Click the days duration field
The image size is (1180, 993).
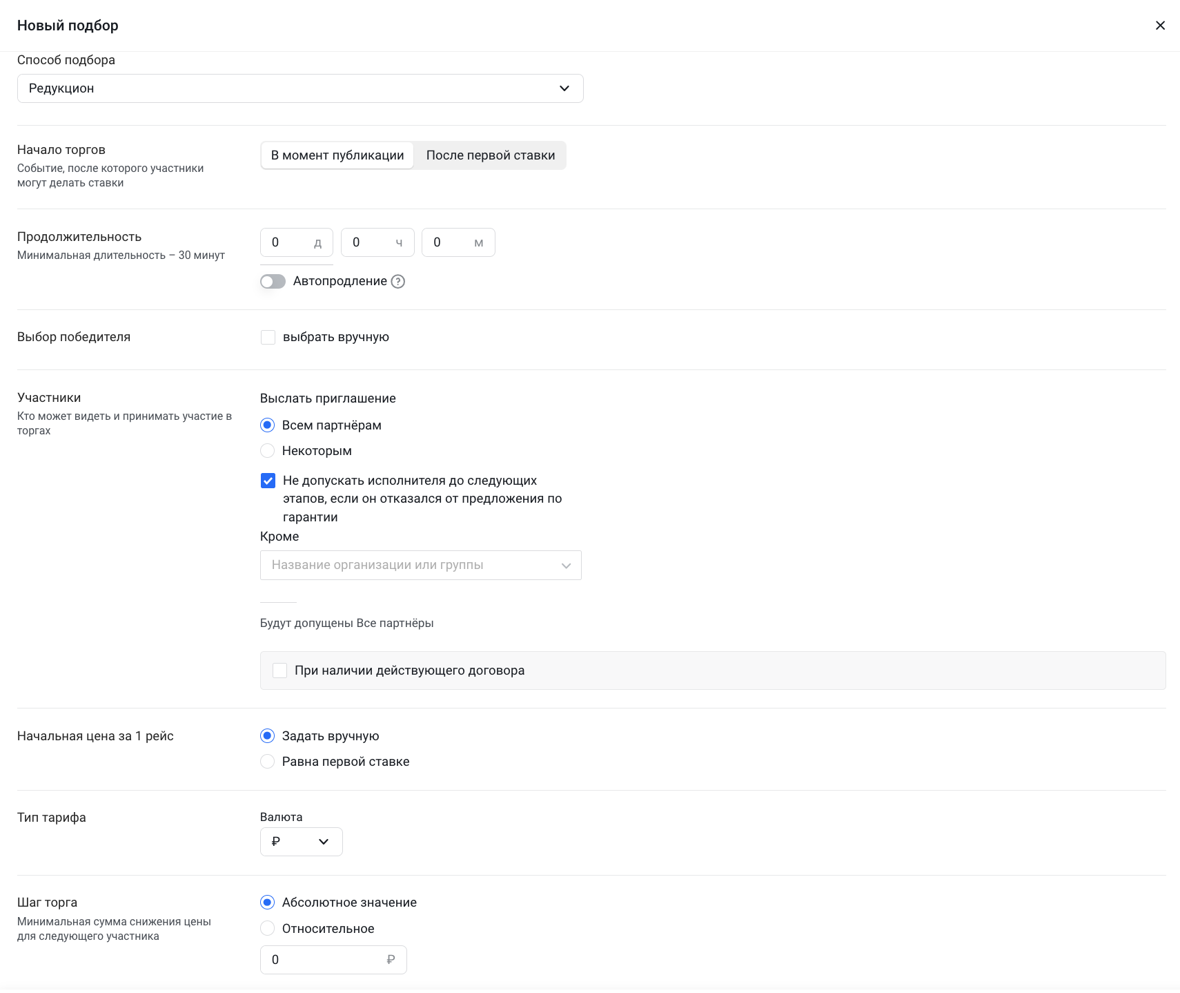point(297,242)
